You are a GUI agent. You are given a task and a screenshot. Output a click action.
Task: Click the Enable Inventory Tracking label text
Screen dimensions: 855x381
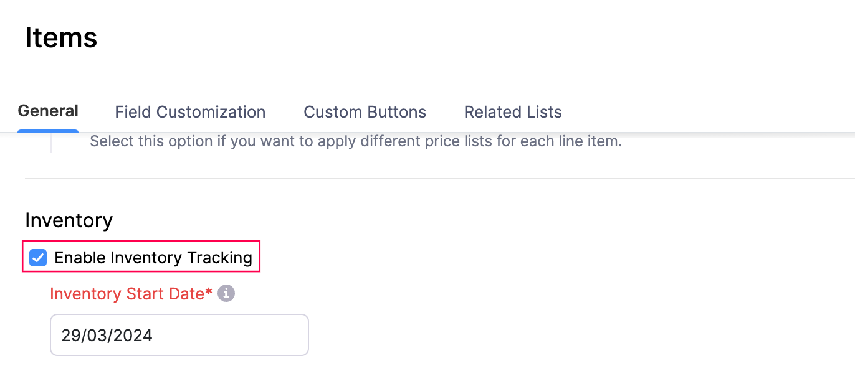(153, 257)
